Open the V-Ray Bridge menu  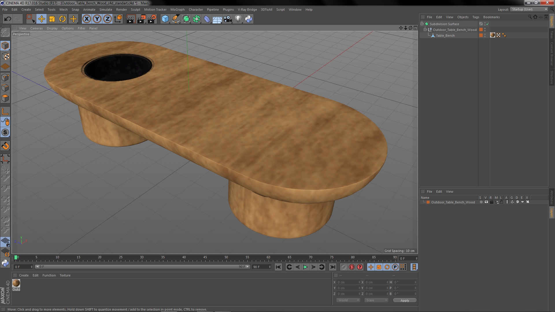[x=247, y=10]
